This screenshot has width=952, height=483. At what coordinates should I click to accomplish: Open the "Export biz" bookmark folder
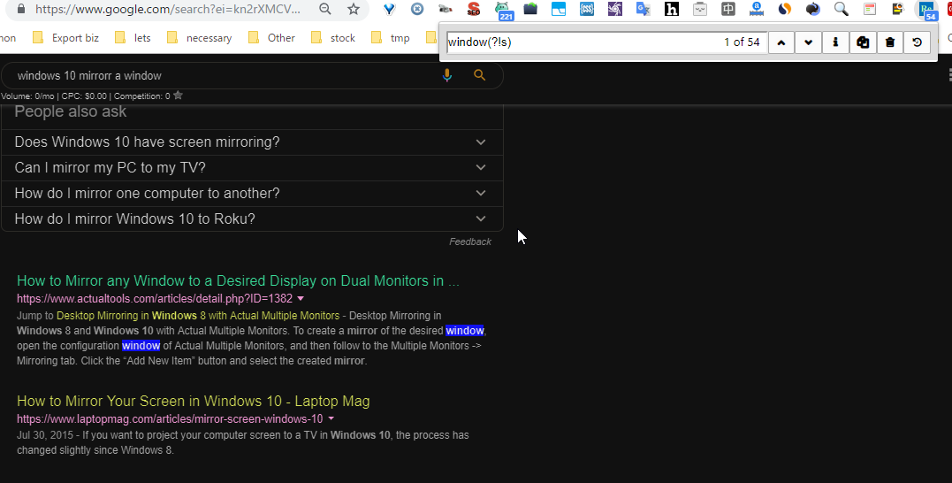coord(65,38)
